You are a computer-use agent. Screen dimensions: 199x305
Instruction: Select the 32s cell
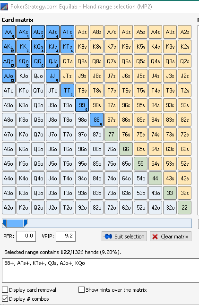pyautogui.click(x=185, y=193)
